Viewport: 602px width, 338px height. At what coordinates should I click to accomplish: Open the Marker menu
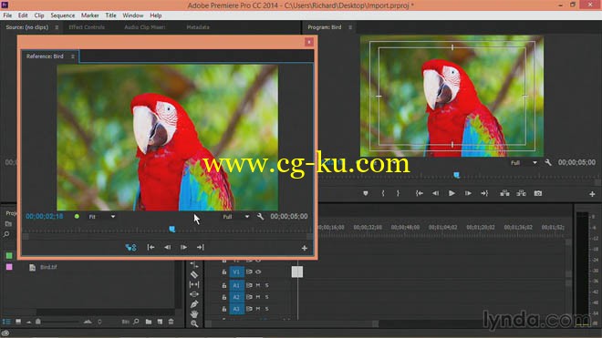click(x=89, y=15)
